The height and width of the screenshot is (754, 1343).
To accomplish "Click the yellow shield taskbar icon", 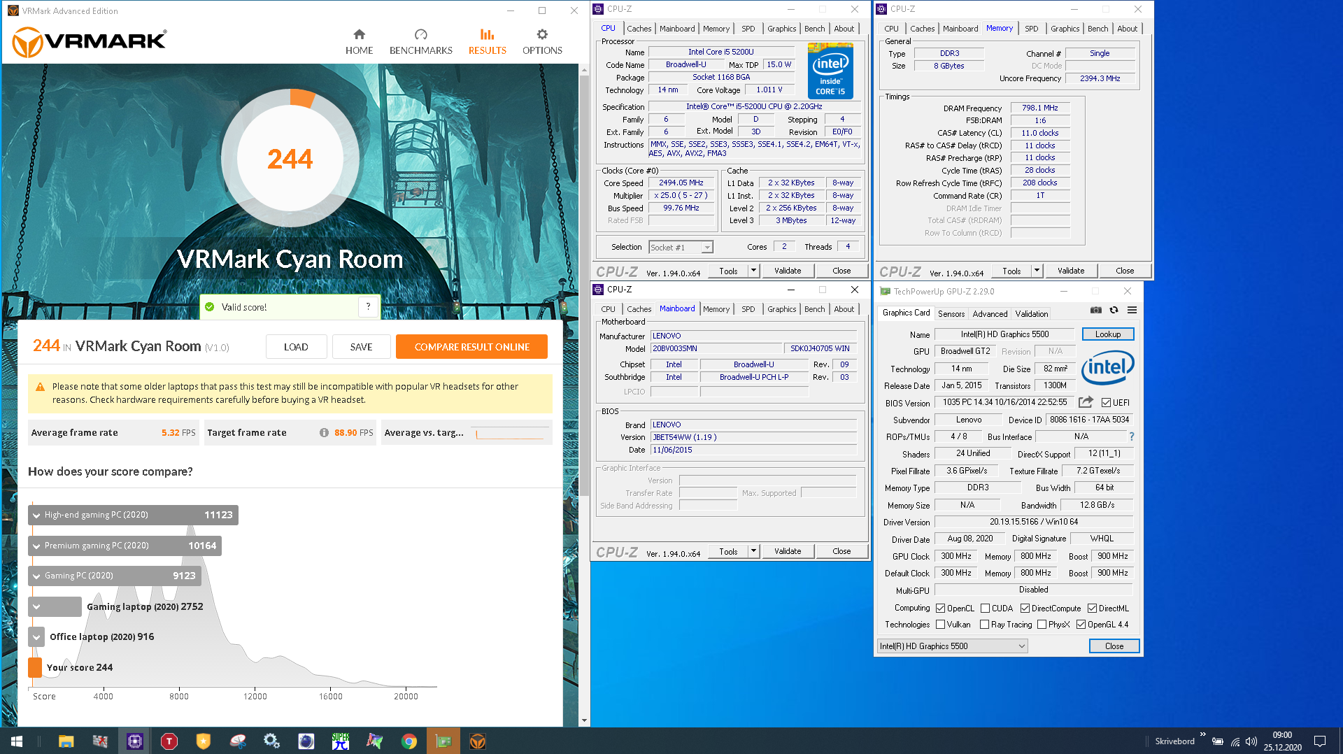I will pos(204,741).
